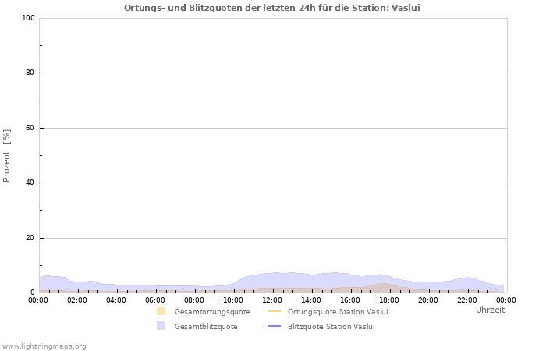Viewport: 546px width, 351px height.
Task: Click the 04:00 time axis label
Action: click(x=116, y=300)
